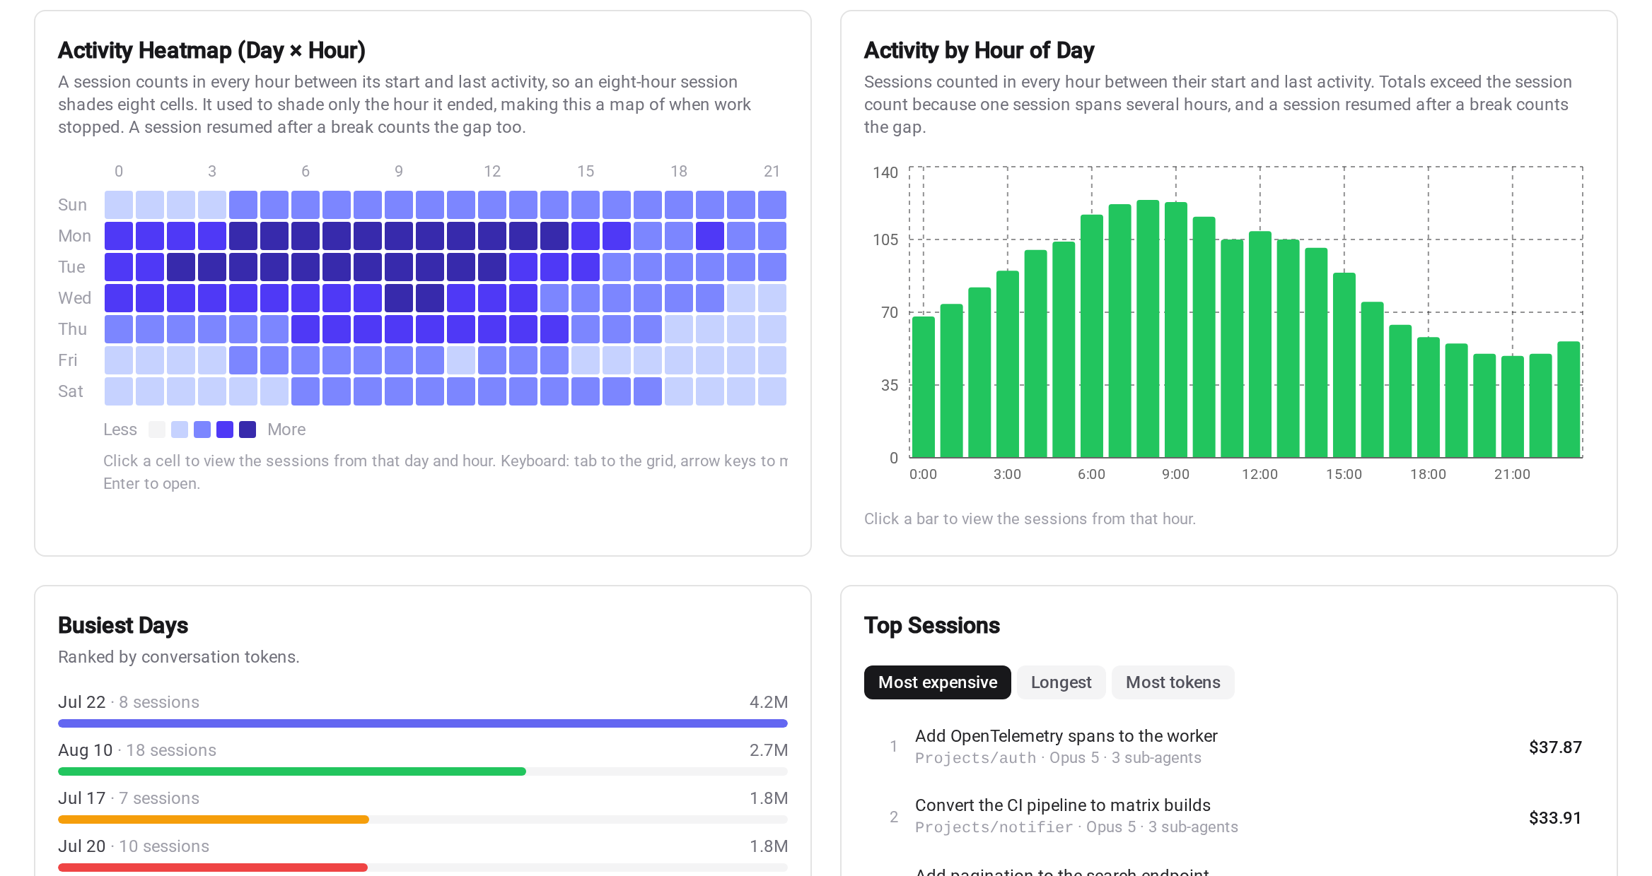Click the Jul 22 blue progress bar
1652x876 pixels.
click(x=423, y=723)
